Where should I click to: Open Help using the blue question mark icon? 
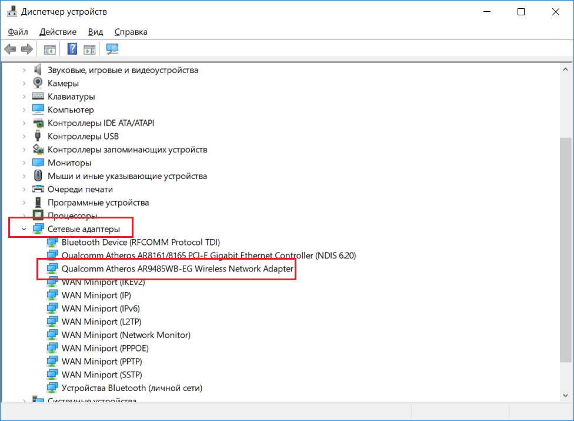click(72, 49)
